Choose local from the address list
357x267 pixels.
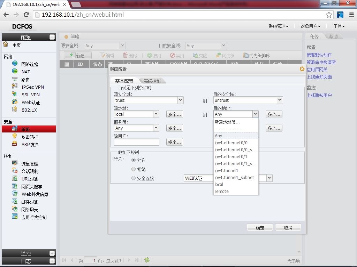pyautogui.click(x=236, y=184)
